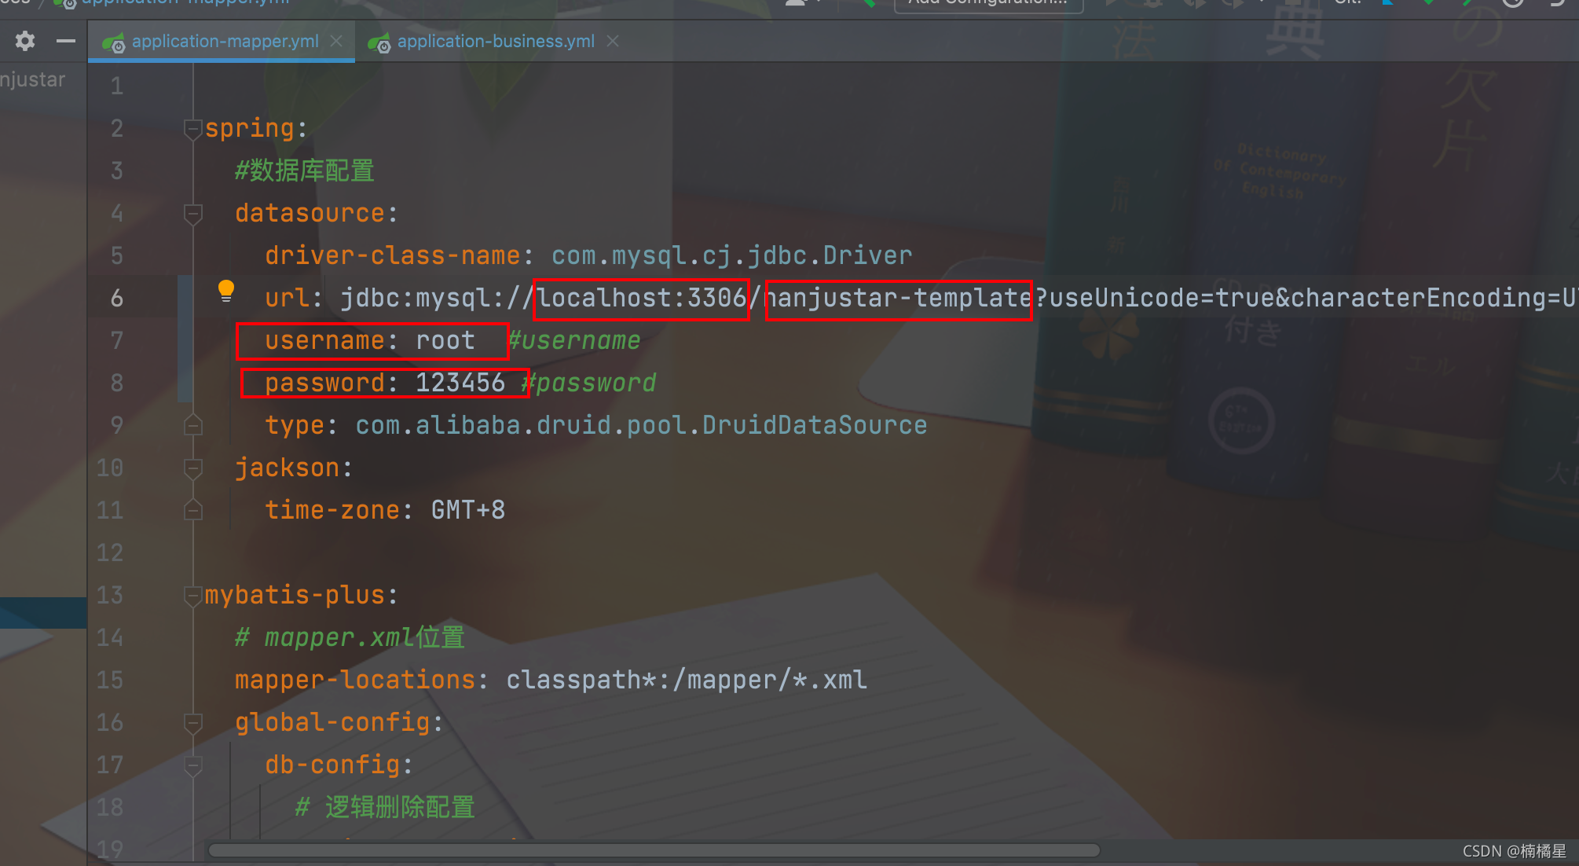Click the Spring file icon on application-business.yml tab

click(379, 43)
